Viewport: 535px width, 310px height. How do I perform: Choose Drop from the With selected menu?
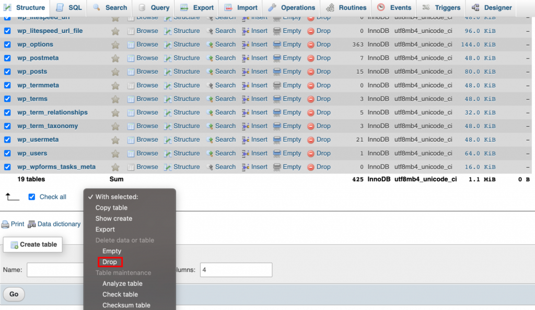[x=110, y=262]
